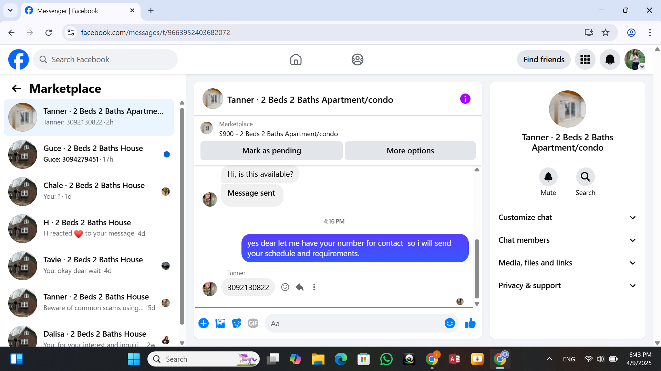Open the emoji picker in message box
Image resolution: width=661 pixels, height=371 pixels.
(450, 323)
